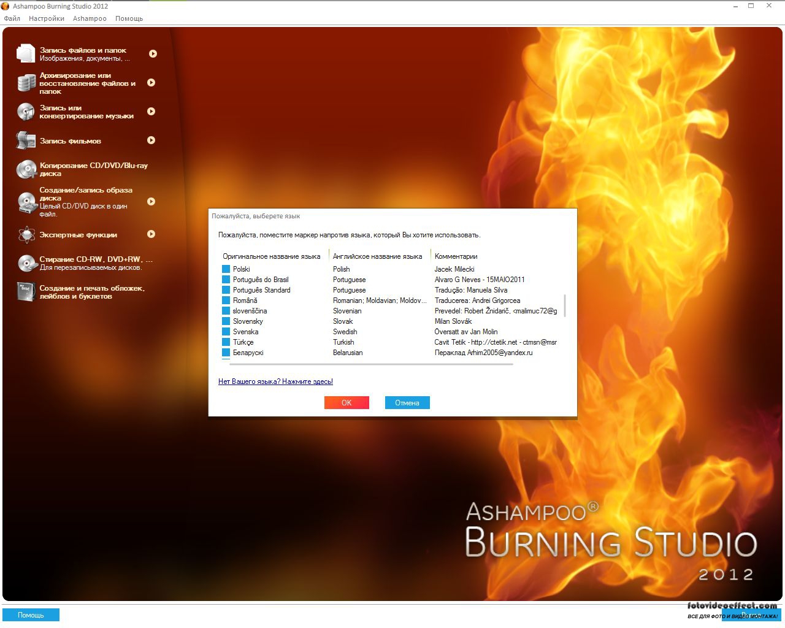785x628 pixels.
Task: Click the film clapper movie recording icon
Action: (x=26, y=140)
